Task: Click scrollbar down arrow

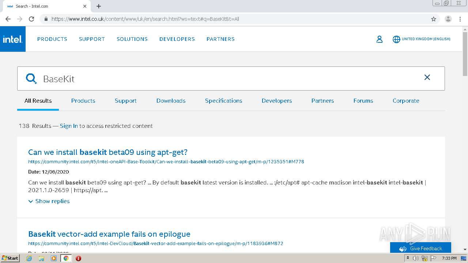Action: pos(465,249)
